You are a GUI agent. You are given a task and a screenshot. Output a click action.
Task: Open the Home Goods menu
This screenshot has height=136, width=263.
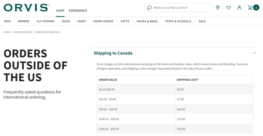coord(103,21)
